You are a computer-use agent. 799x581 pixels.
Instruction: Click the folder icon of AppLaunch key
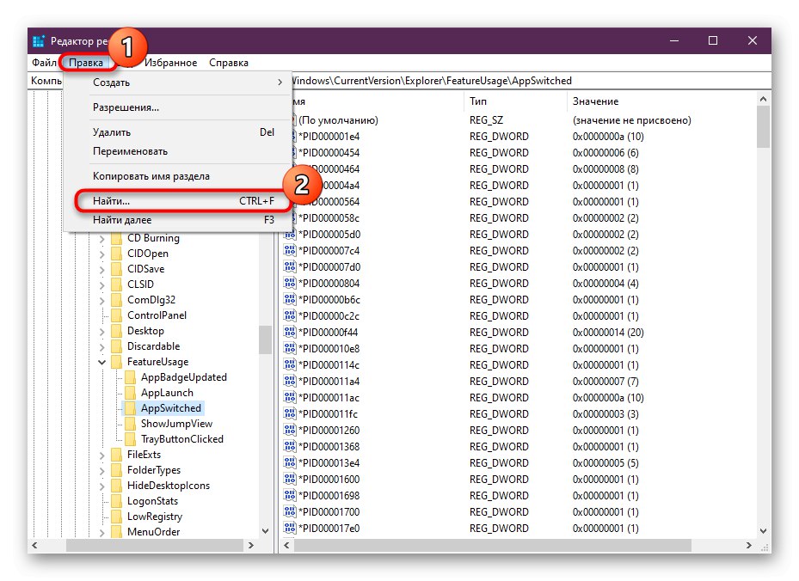coord(131,393)
